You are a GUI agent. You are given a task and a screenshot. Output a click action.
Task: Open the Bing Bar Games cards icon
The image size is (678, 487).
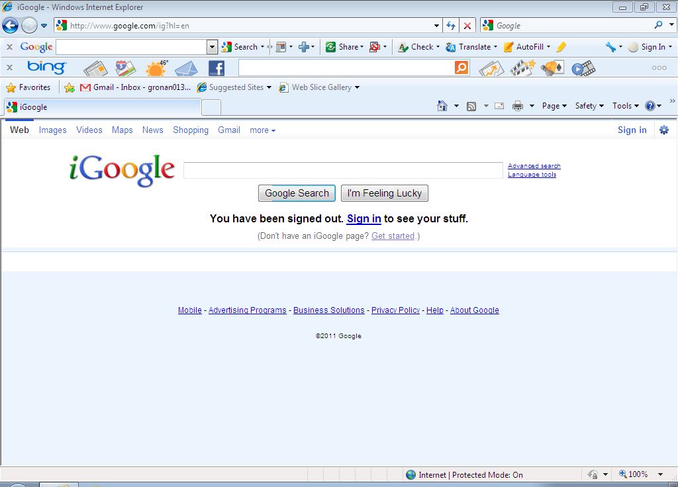[552, 68]
